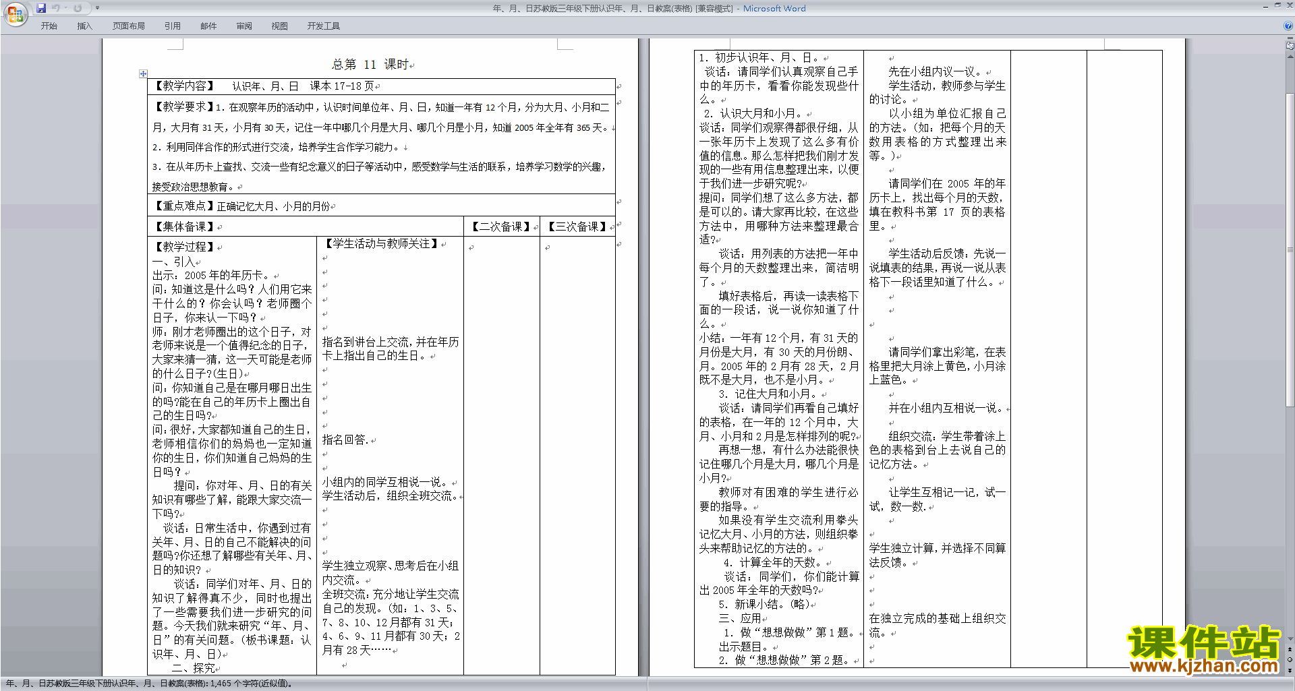Open the 邮件 ribbon tab

pos(208,26)
